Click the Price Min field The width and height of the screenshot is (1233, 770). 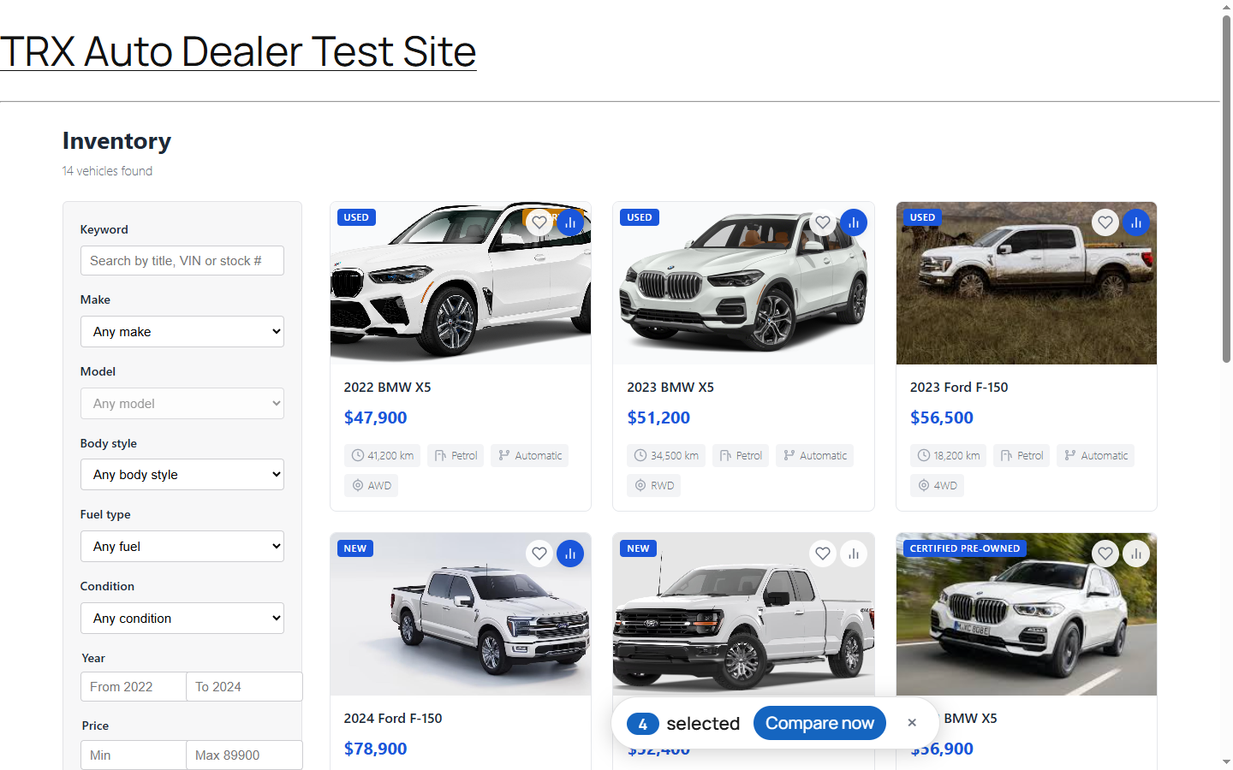pyautogui.click(x=134, y=755)
